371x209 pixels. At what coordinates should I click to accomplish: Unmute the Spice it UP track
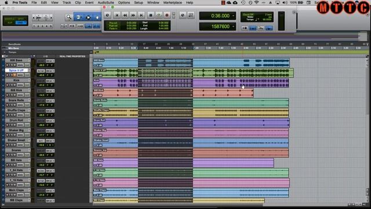tap(14, 75)
